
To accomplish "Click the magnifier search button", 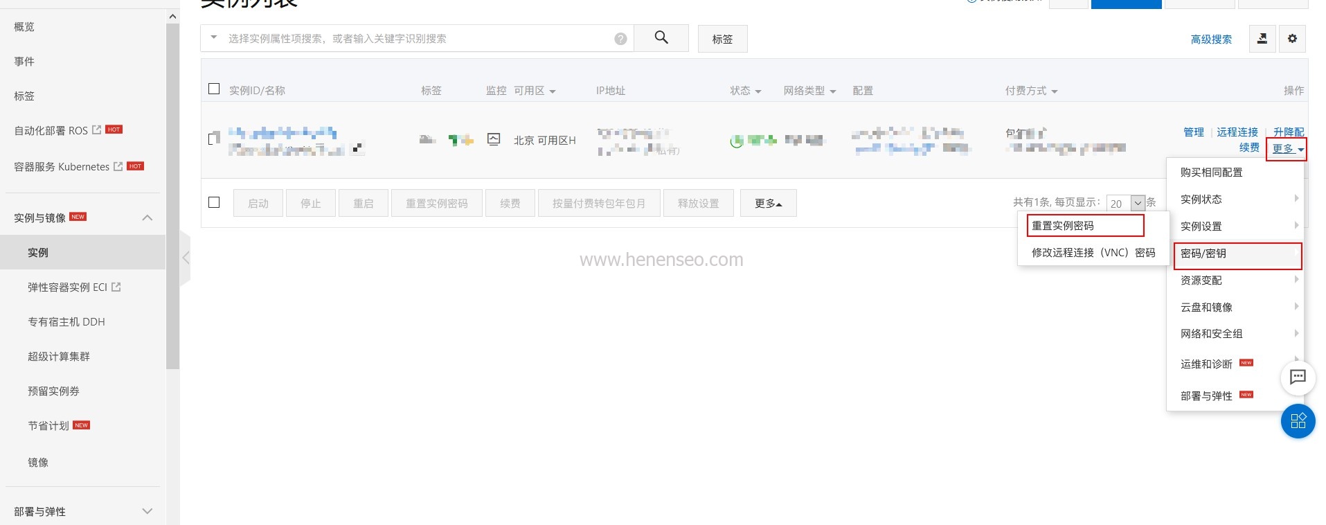I will coord(661,38).
